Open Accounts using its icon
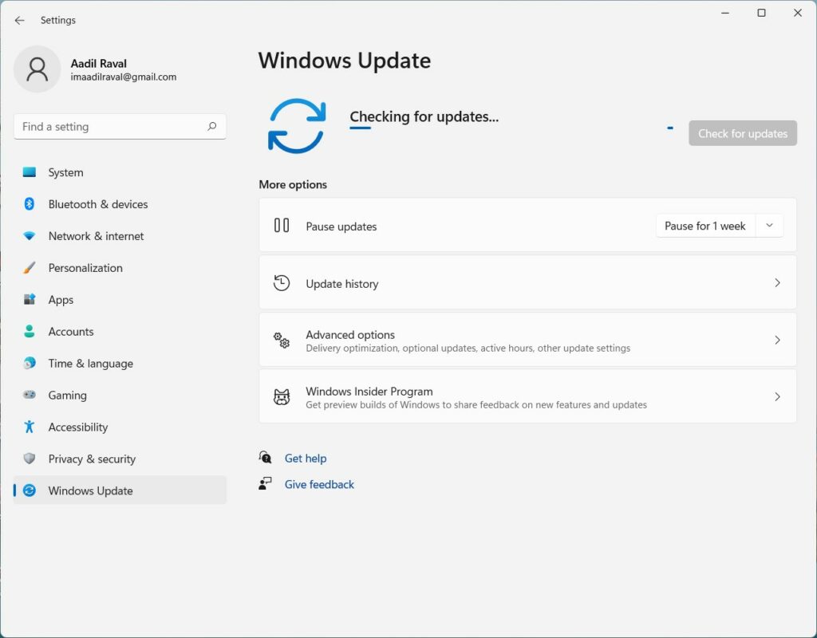Screen dimensions: 817x638 28,332
